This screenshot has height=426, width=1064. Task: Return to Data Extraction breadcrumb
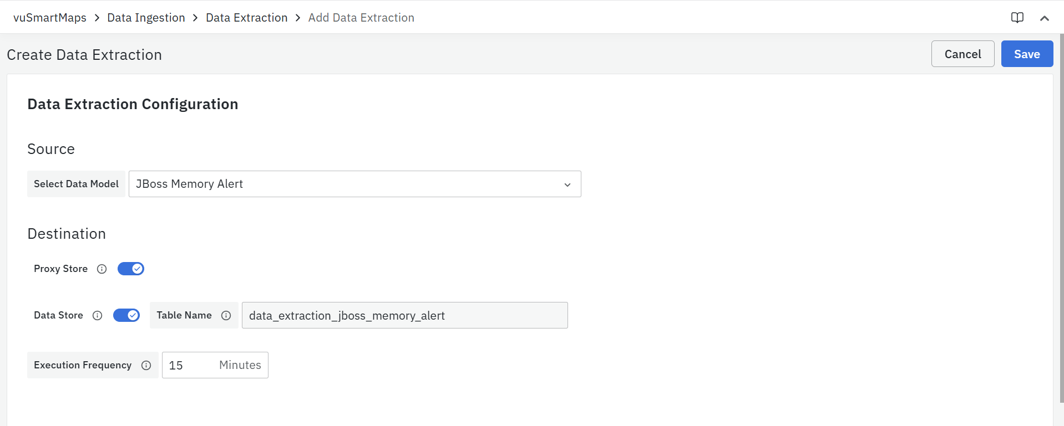(x=246, y=18)
